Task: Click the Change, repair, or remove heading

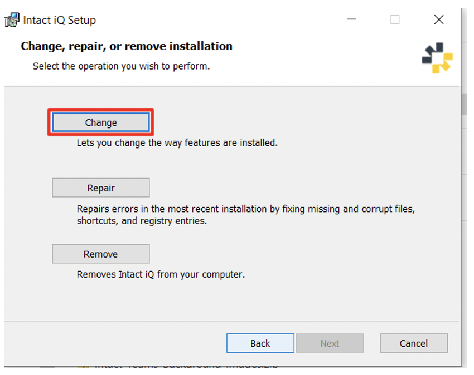Action: [x=126, y=47]
